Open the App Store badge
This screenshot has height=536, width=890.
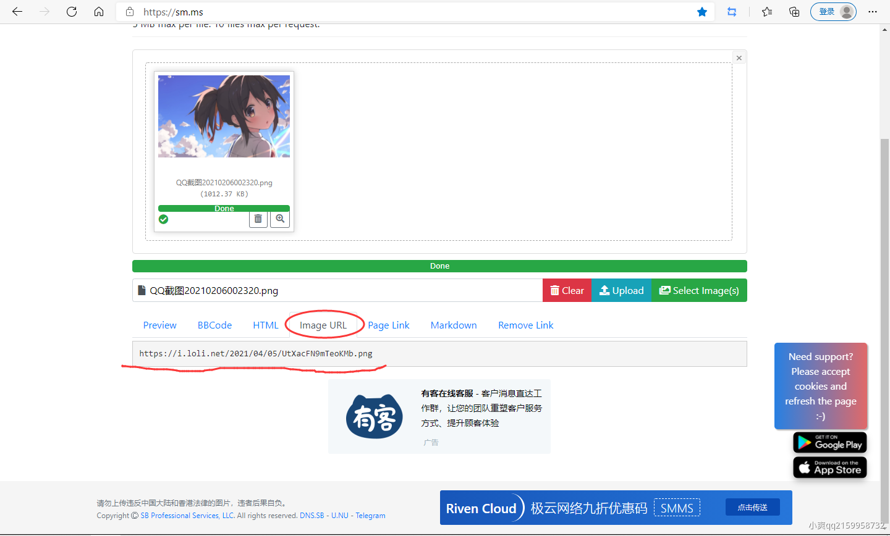pos(830,467)
